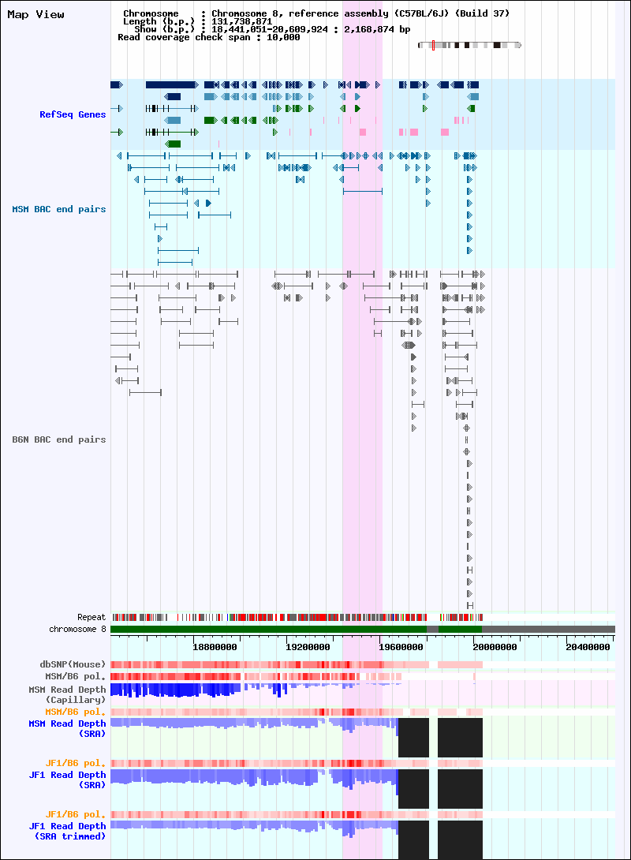Screen dimensions: 631x860
Task: Click the 'Read coverage check span : 10,000' text
Action: point(209,37)
